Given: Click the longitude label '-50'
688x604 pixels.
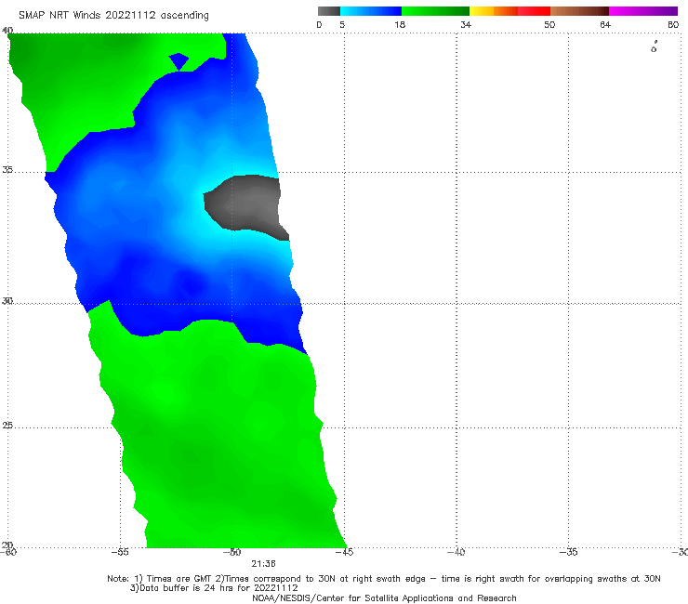Looking at the screenshot, I should pyautogui.click(x=232, y=552).
